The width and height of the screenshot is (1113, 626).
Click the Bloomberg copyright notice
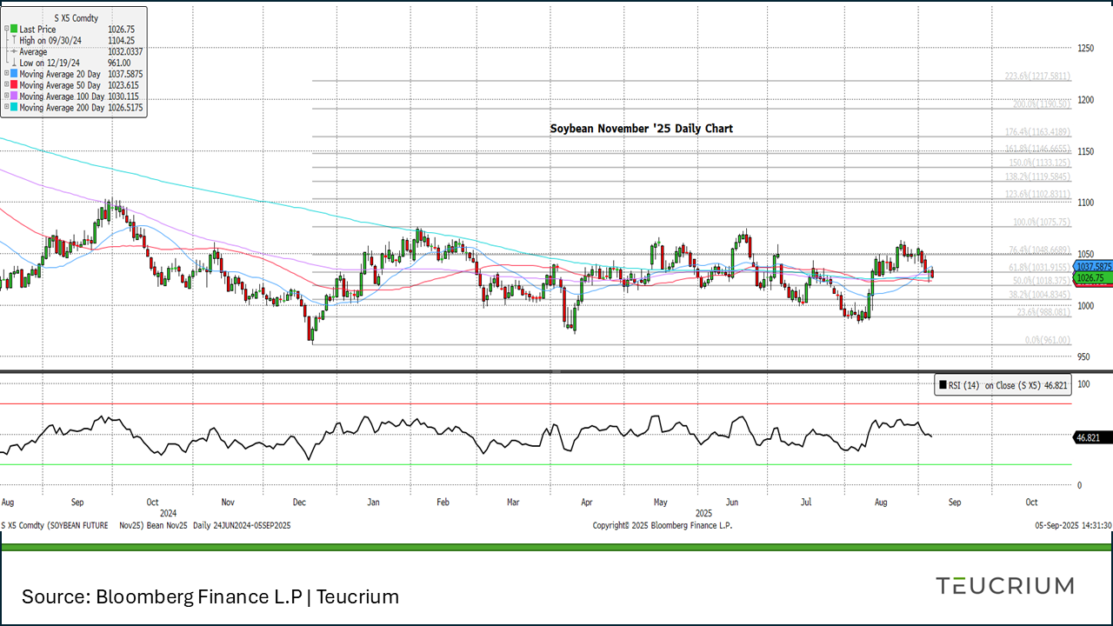pos(663,525)
